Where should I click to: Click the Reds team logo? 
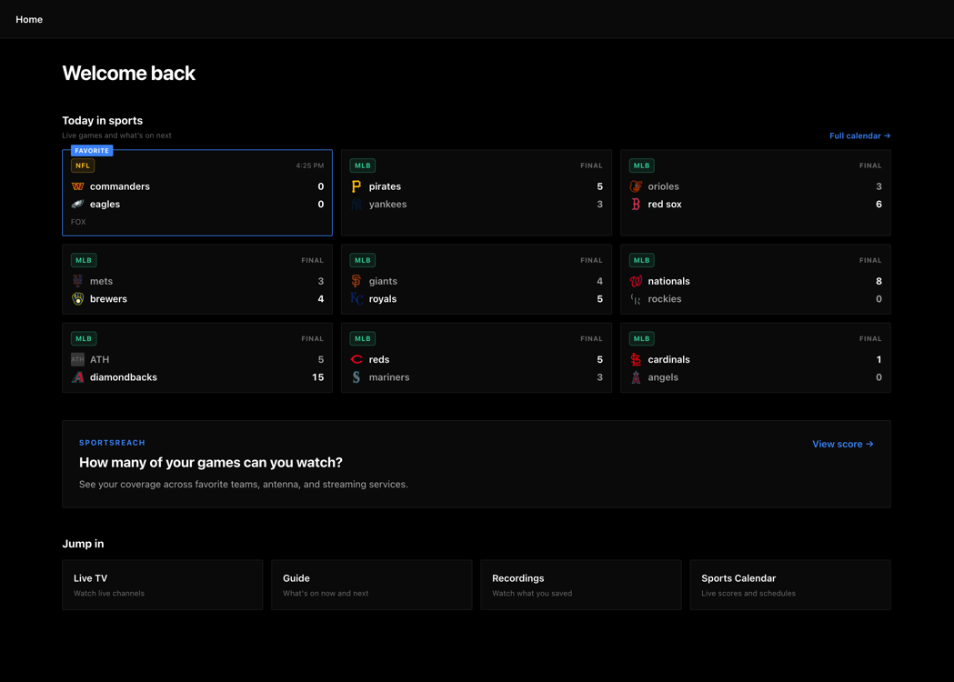pyautogui.click(x=356, y=359)
